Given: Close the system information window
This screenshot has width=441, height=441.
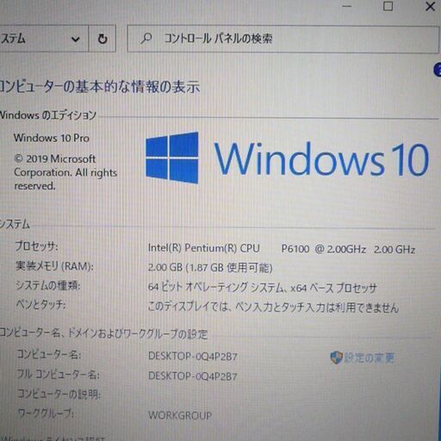Looking at the screenshot, I should [430, 6].
